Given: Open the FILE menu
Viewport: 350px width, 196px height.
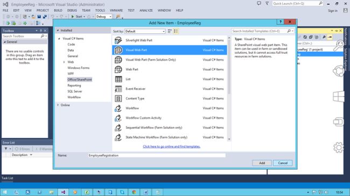Looking at the screenshot, I should [x=5, y=10].
